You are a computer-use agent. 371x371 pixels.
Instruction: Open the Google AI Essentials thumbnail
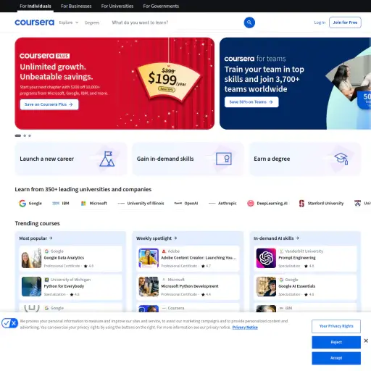[266, 286]
